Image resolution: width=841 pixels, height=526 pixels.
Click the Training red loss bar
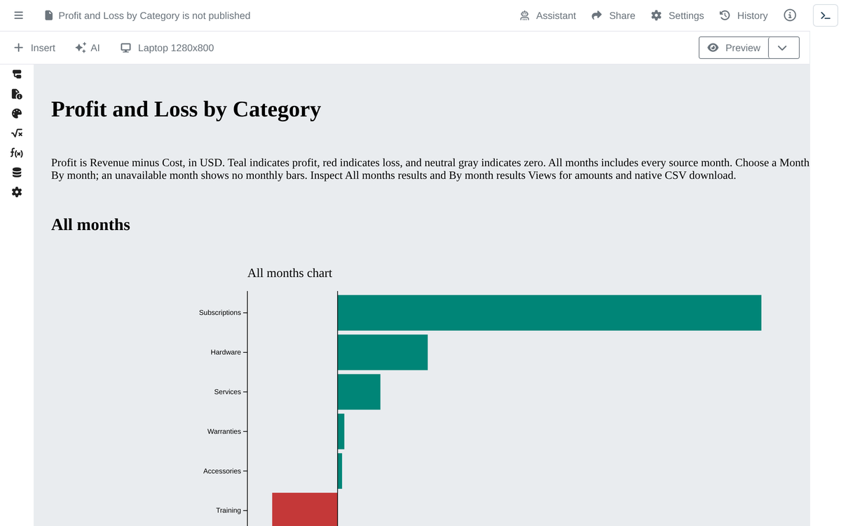[305, 509]
